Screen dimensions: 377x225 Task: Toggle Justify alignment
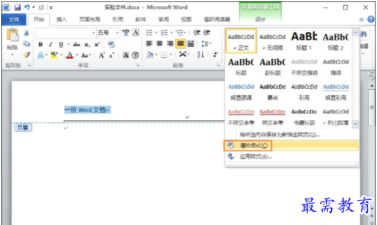pos(180,44)
